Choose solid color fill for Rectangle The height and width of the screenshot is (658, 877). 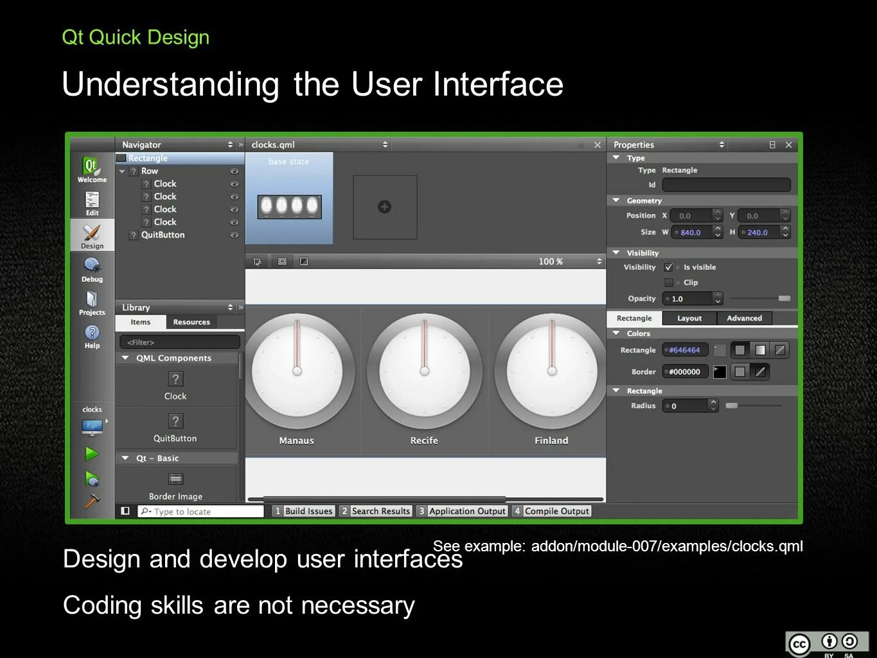tap(740, 350)
